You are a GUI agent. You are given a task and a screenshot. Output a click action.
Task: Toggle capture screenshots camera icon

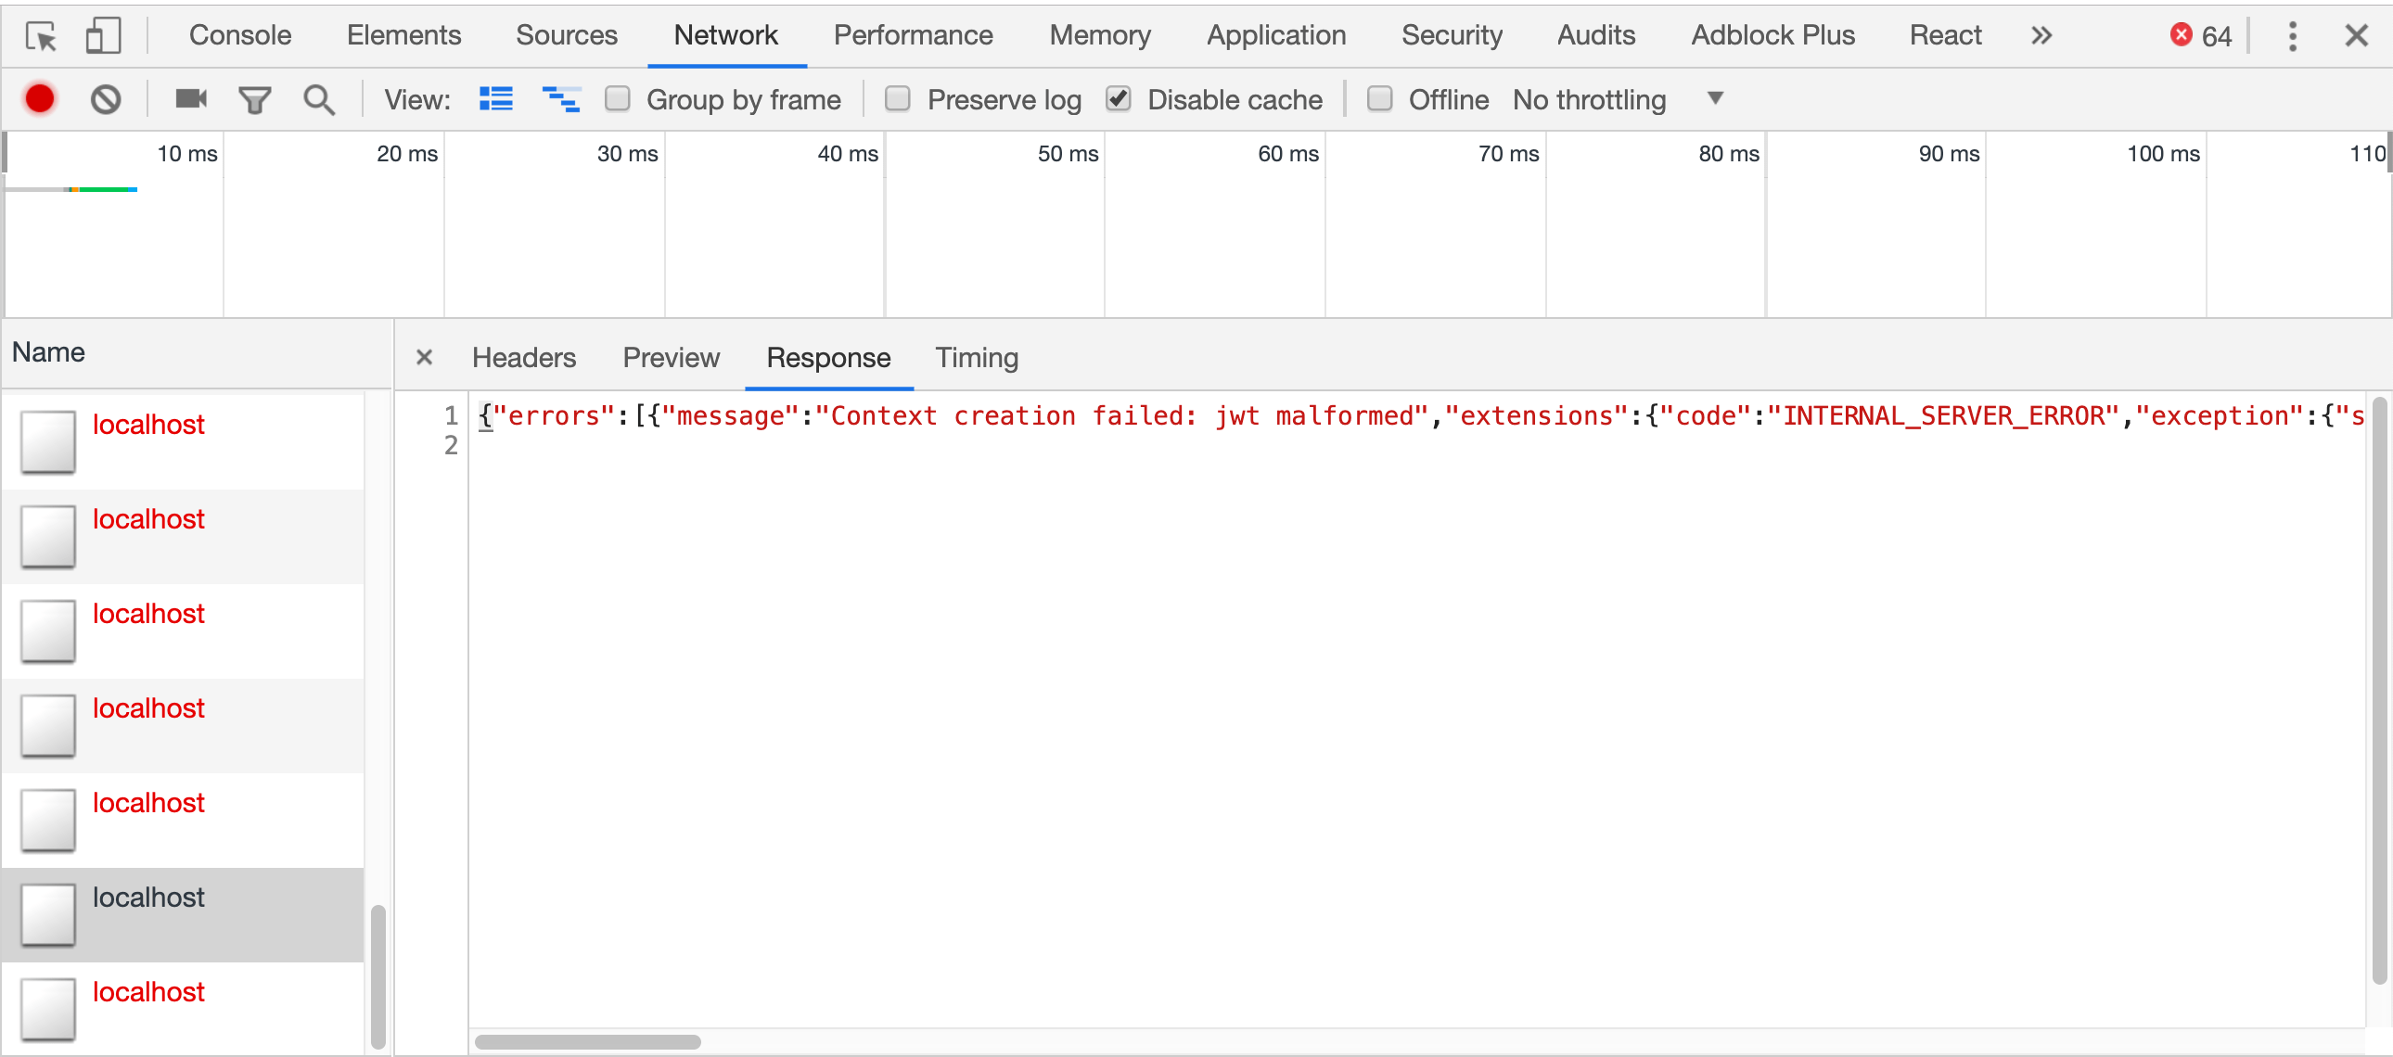pyautogui.click(x=190, y=99)
